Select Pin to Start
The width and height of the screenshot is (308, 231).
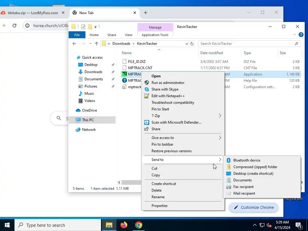pos(183,109)
